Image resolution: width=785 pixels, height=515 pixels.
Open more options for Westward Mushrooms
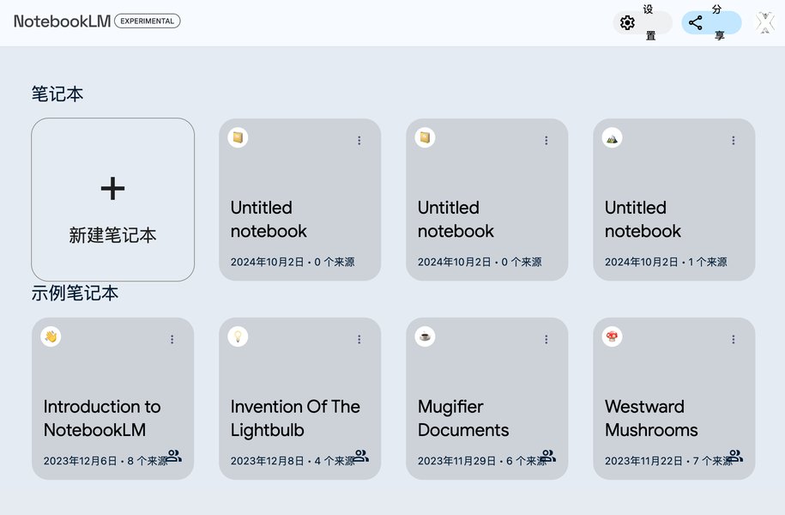734,339
